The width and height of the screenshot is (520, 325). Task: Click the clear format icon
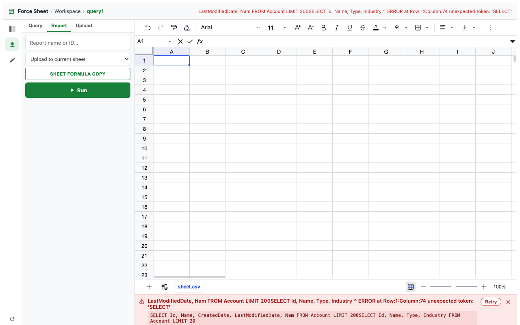187,28
